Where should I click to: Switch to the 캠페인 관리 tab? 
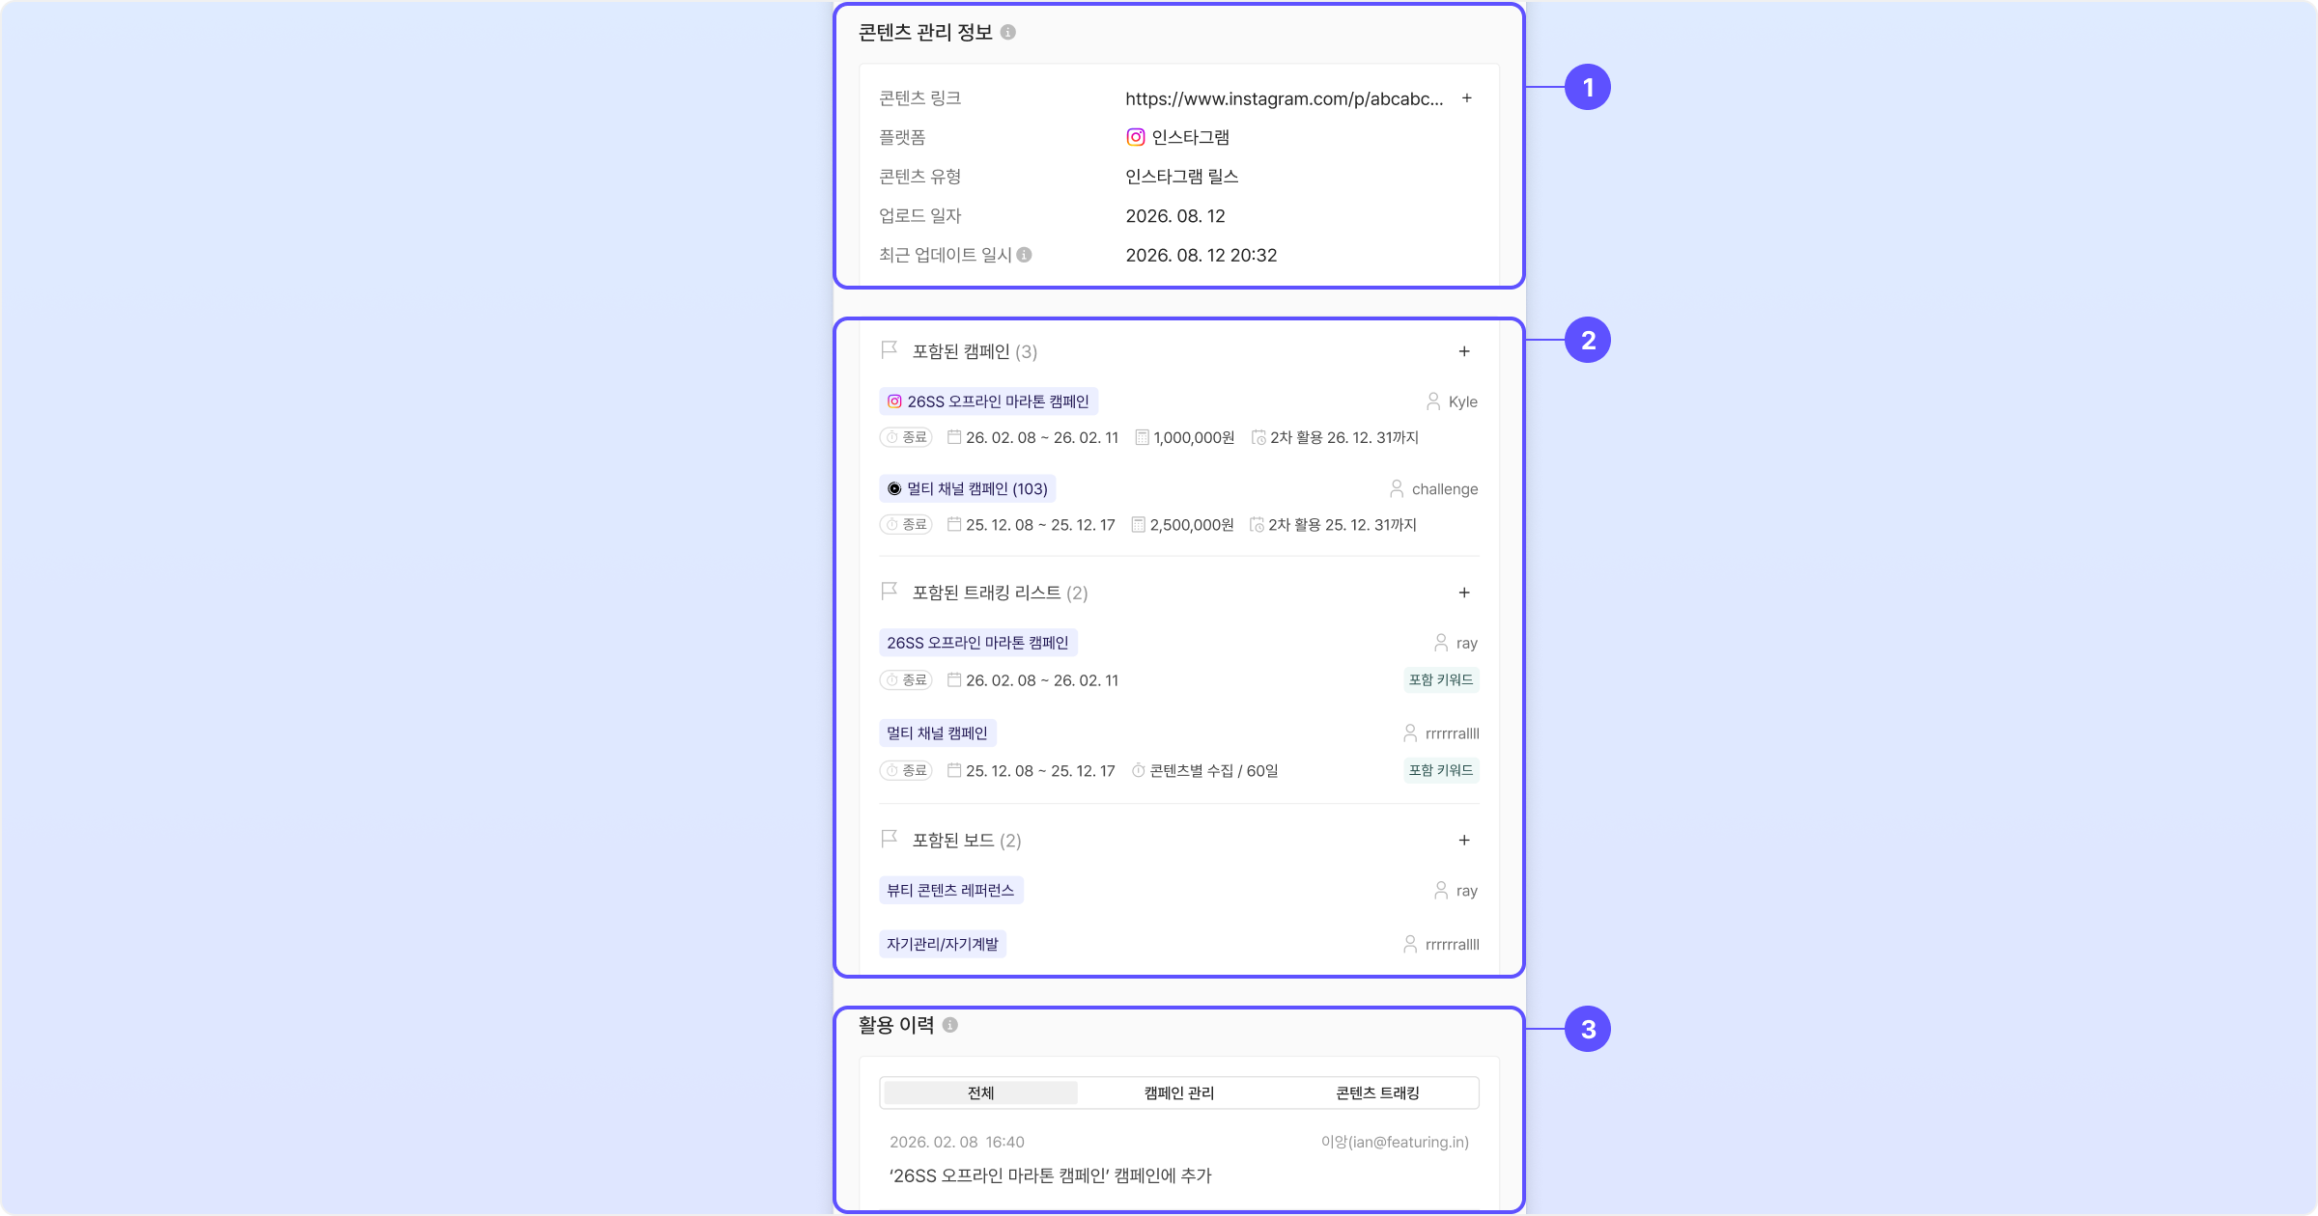[x=1179, y=1092]
